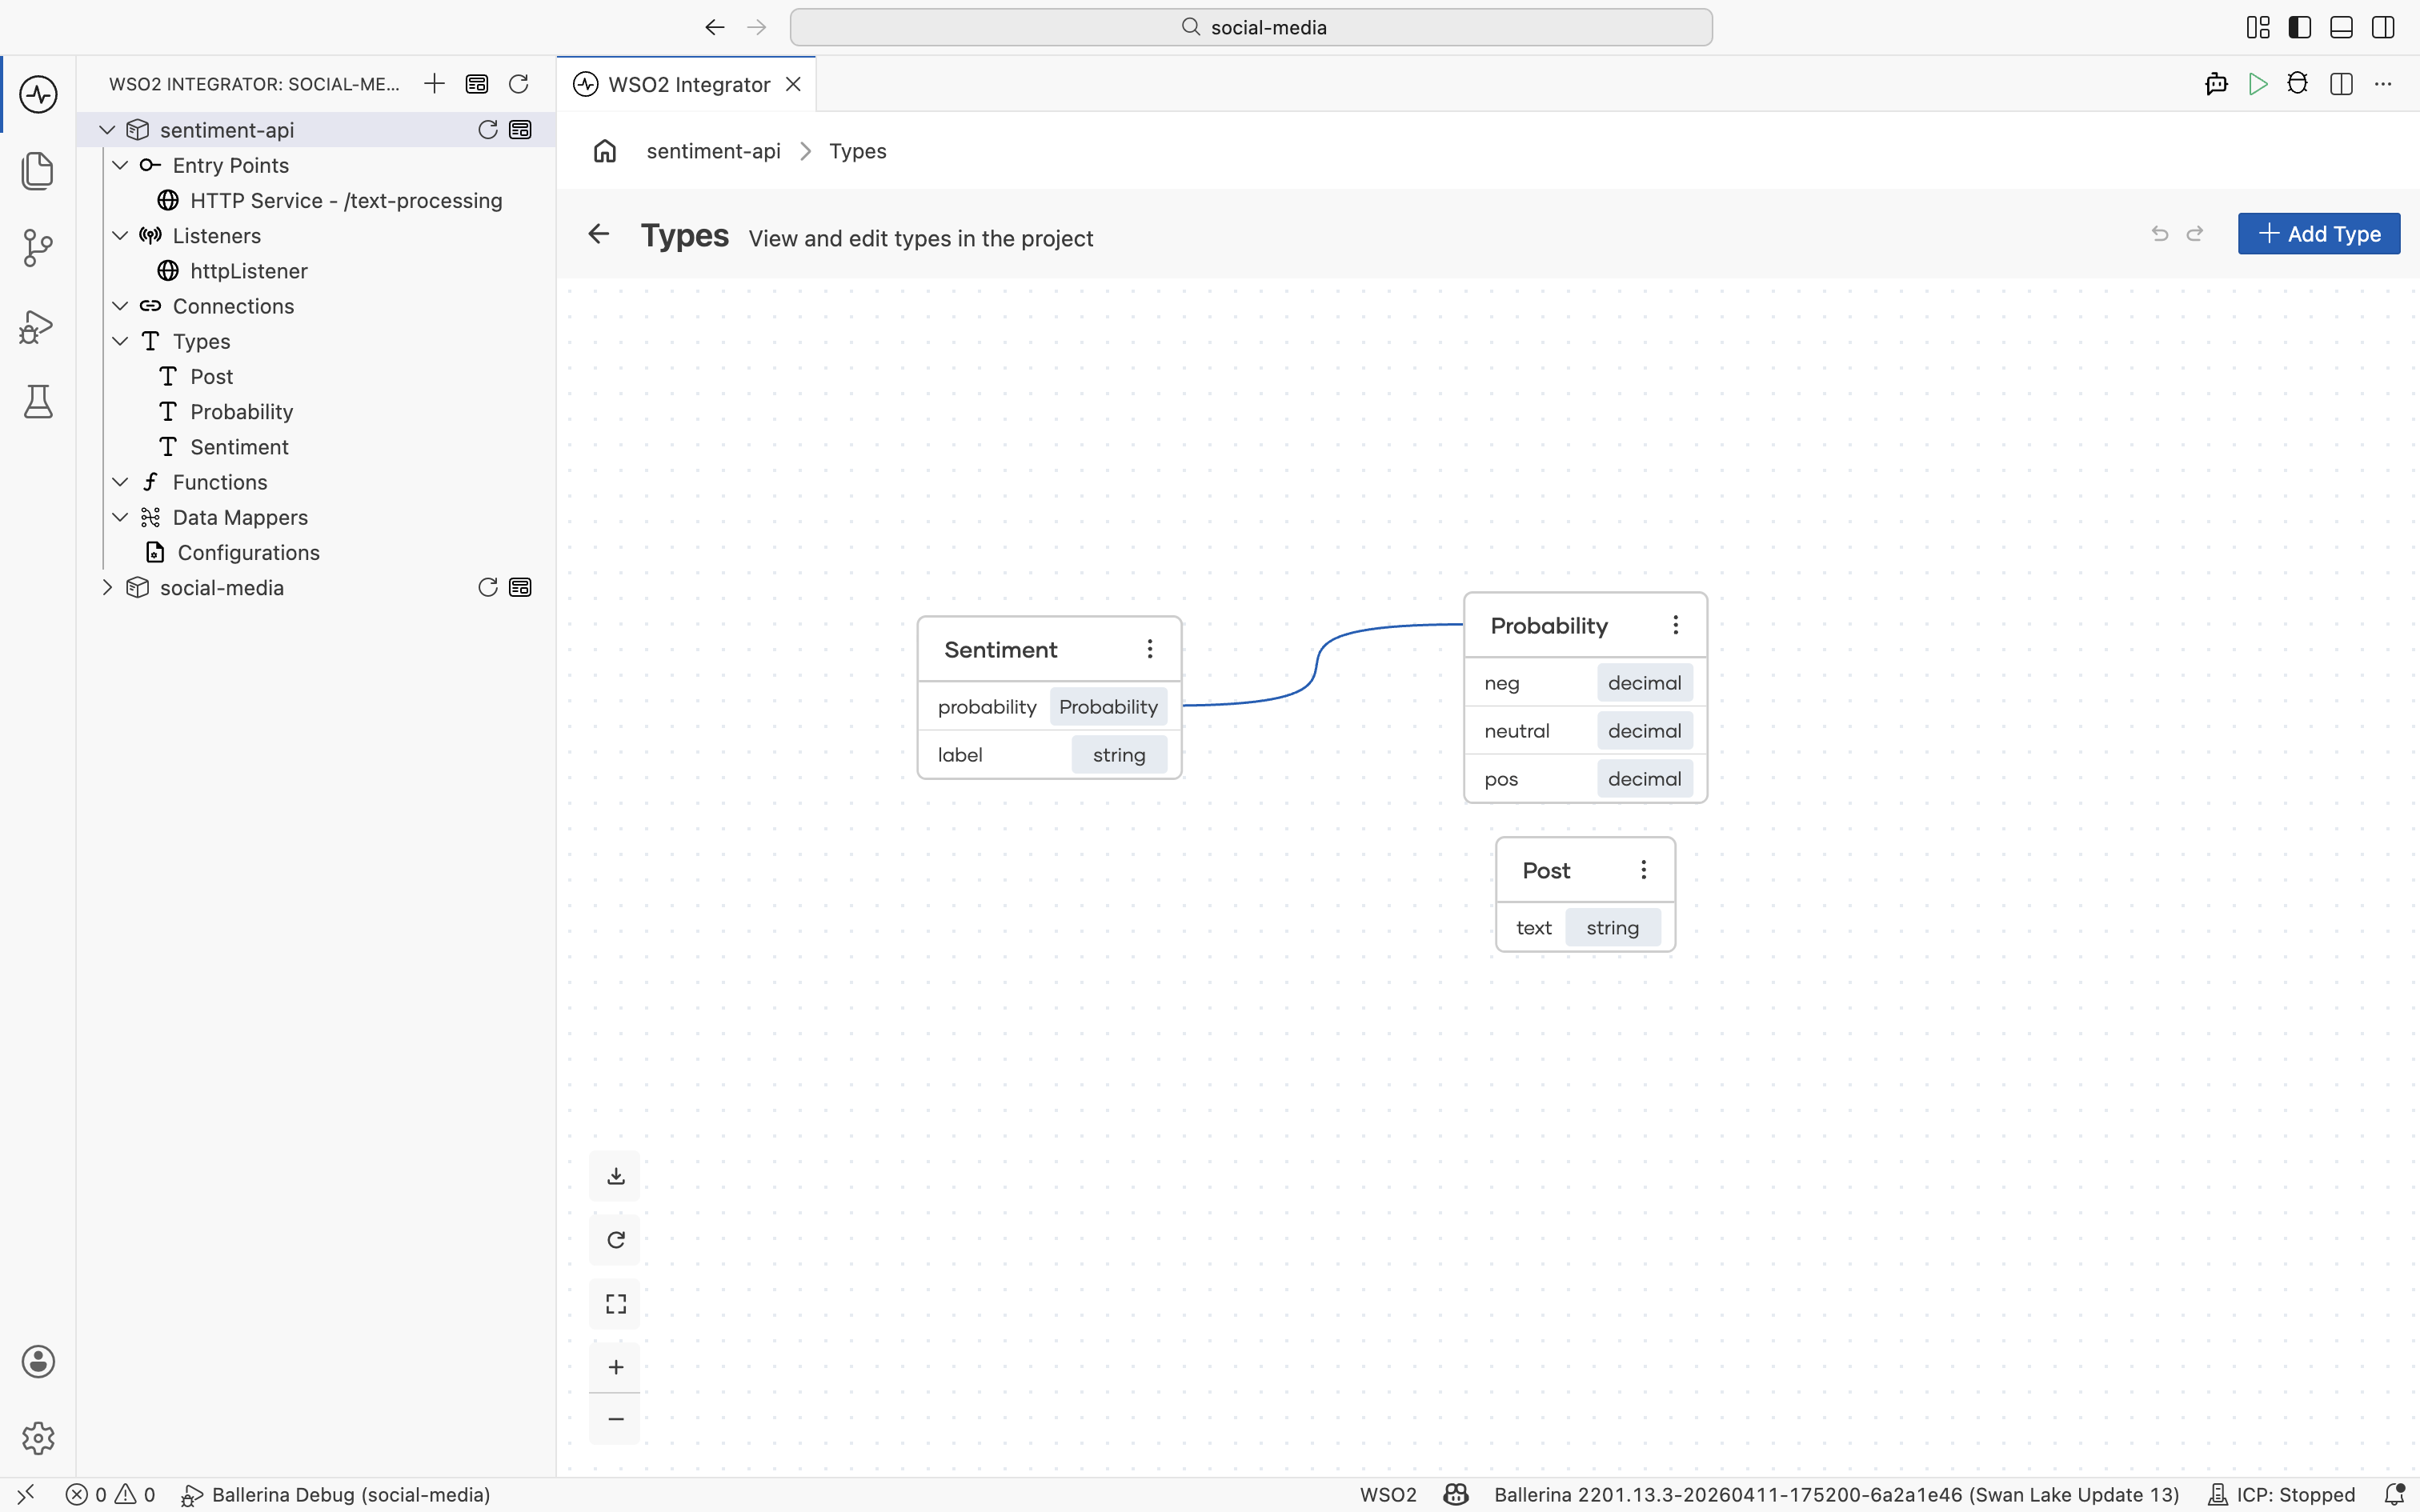Open WSO2 Integrator activity bar icon

pos(38,94)
